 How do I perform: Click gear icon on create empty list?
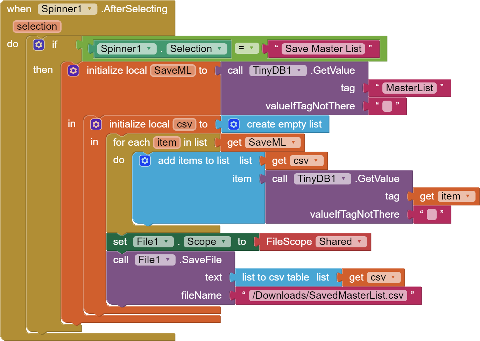pyautogui.click(x=234, y=124)
